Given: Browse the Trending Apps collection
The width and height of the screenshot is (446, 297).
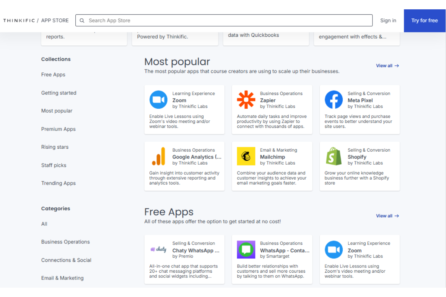Looking at the screenshot, I should pos(58,183).
